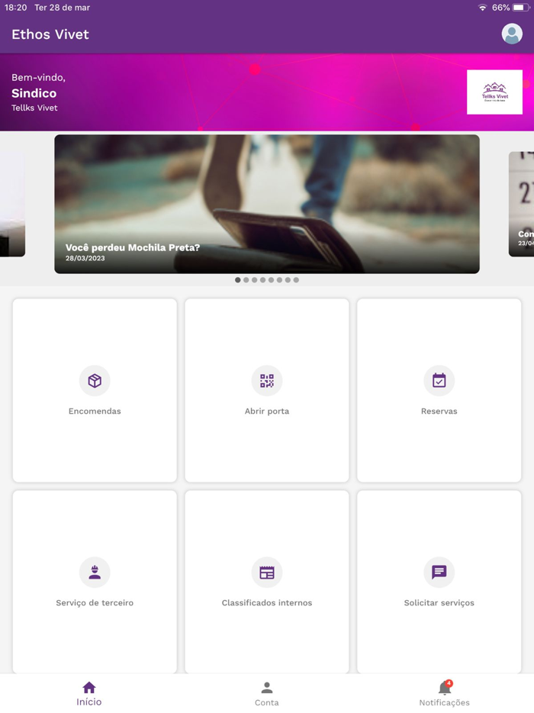Tap the red notification count badge
The width and height of the screenshot is (534, 713).
(x=449, y=683)
